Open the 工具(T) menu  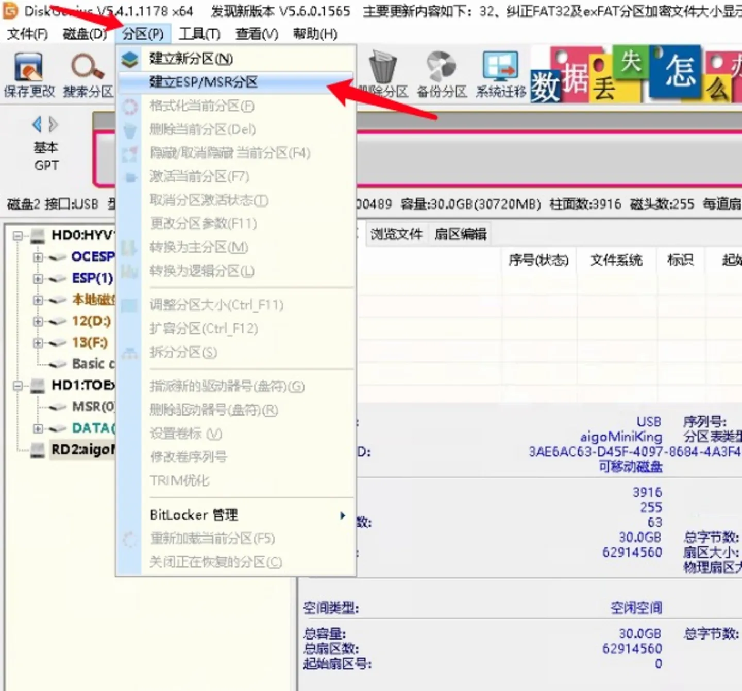click(199, 34)
